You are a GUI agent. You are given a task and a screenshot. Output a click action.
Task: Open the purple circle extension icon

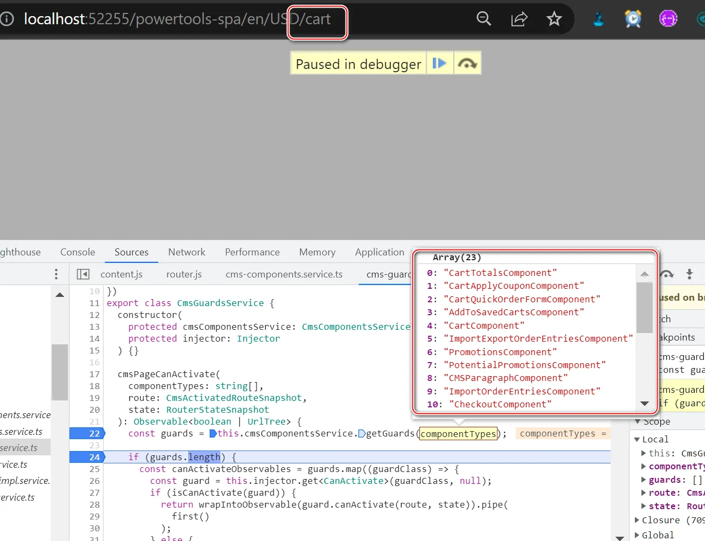668,19
